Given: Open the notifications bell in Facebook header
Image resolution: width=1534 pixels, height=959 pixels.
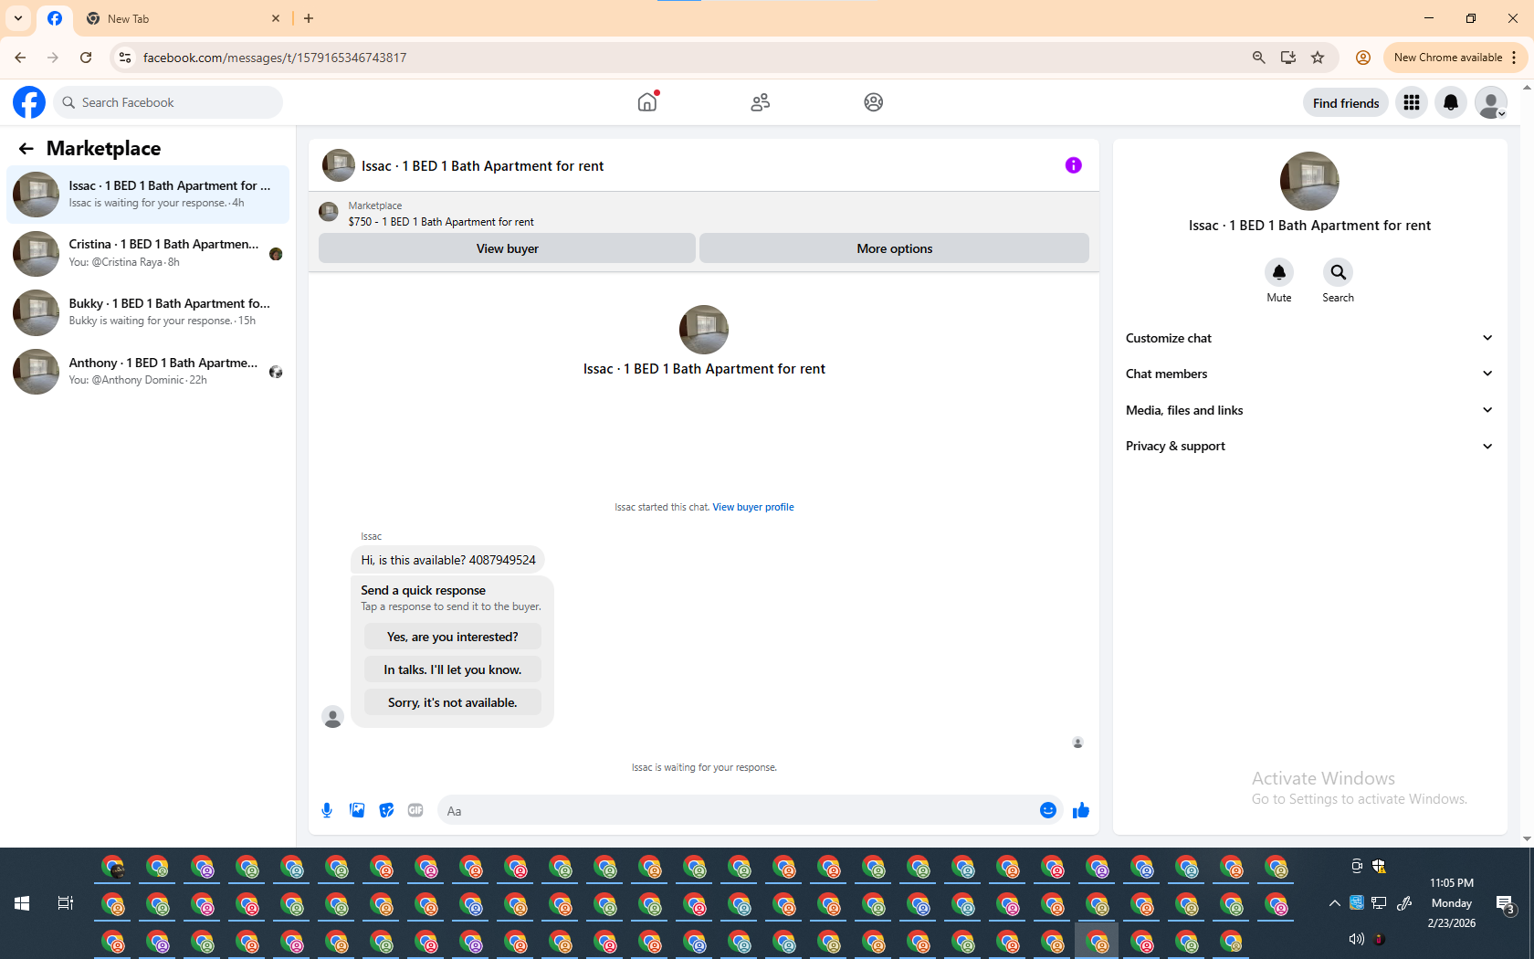Looking at the screenshot, I should [1451, 102].
